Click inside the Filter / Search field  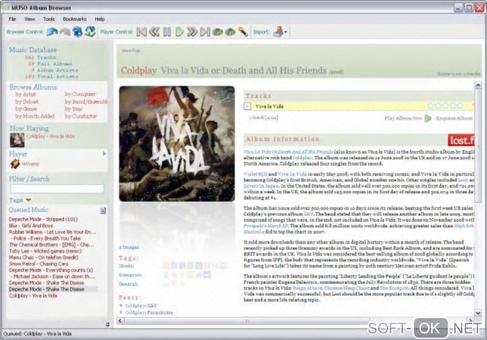(57, 189)
